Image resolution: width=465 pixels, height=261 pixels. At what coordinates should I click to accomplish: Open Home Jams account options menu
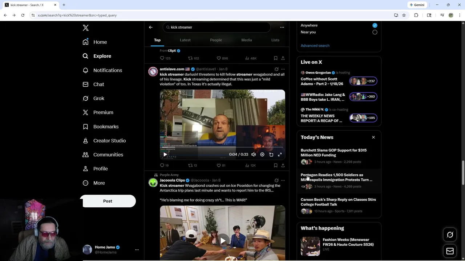point(137,249)
